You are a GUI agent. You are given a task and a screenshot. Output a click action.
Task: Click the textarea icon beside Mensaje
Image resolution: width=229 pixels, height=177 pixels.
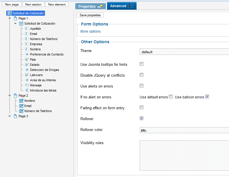27,85
